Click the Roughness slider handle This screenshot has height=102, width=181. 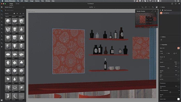pos(168,68)
